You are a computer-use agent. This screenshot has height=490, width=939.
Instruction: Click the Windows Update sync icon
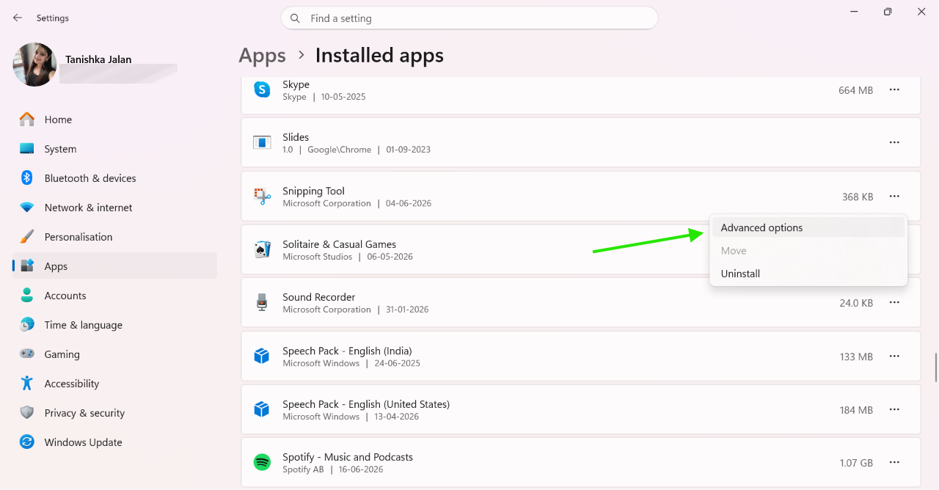[x=27, y=442]
